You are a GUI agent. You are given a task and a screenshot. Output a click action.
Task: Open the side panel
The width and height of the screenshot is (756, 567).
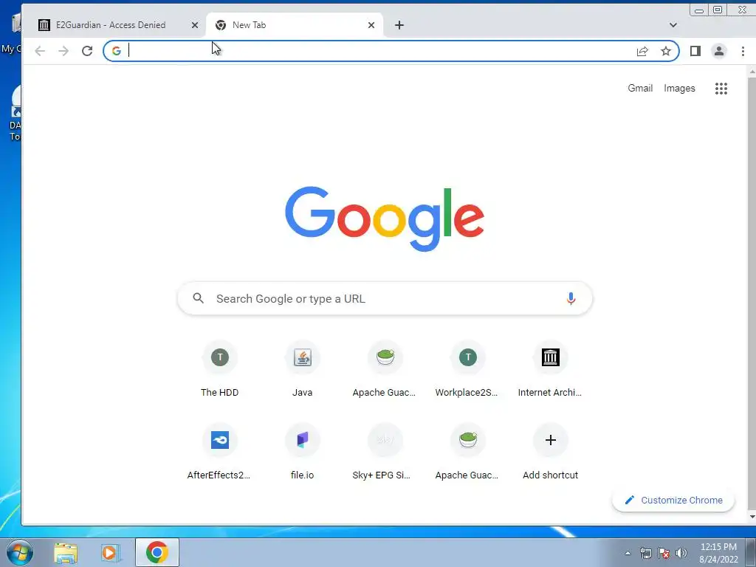(x=695, y=51)
